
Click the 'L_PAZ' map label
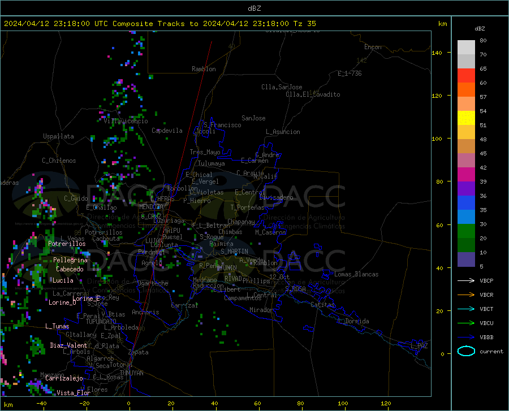(419, 346)
